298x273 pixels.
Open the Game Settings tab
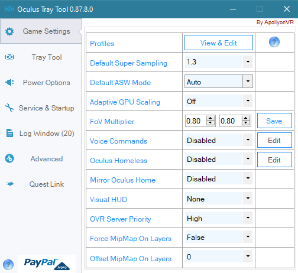point(41,31)
